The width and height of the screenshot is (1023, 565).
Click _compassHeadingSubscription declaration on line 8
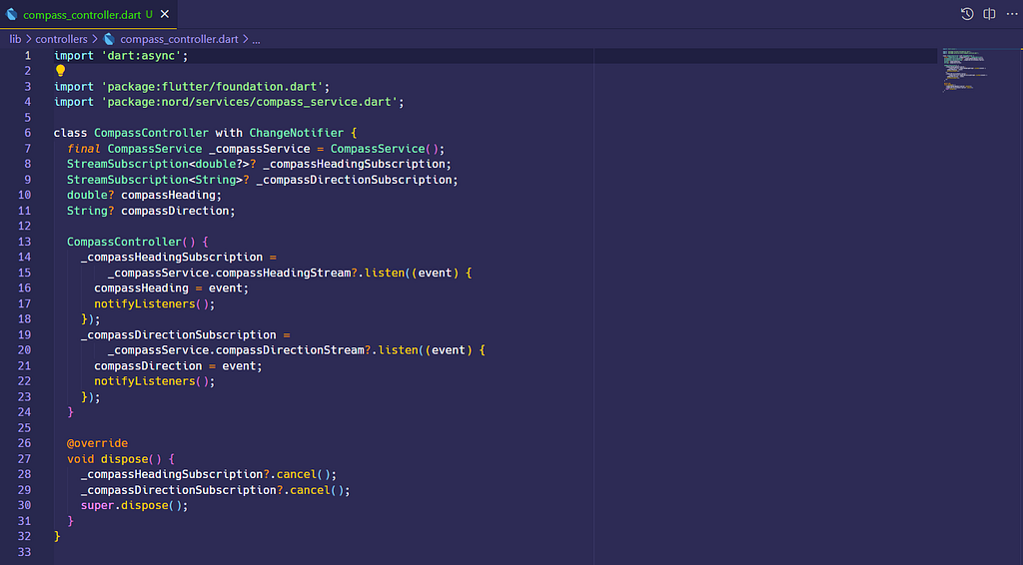[x=355, y=165]
